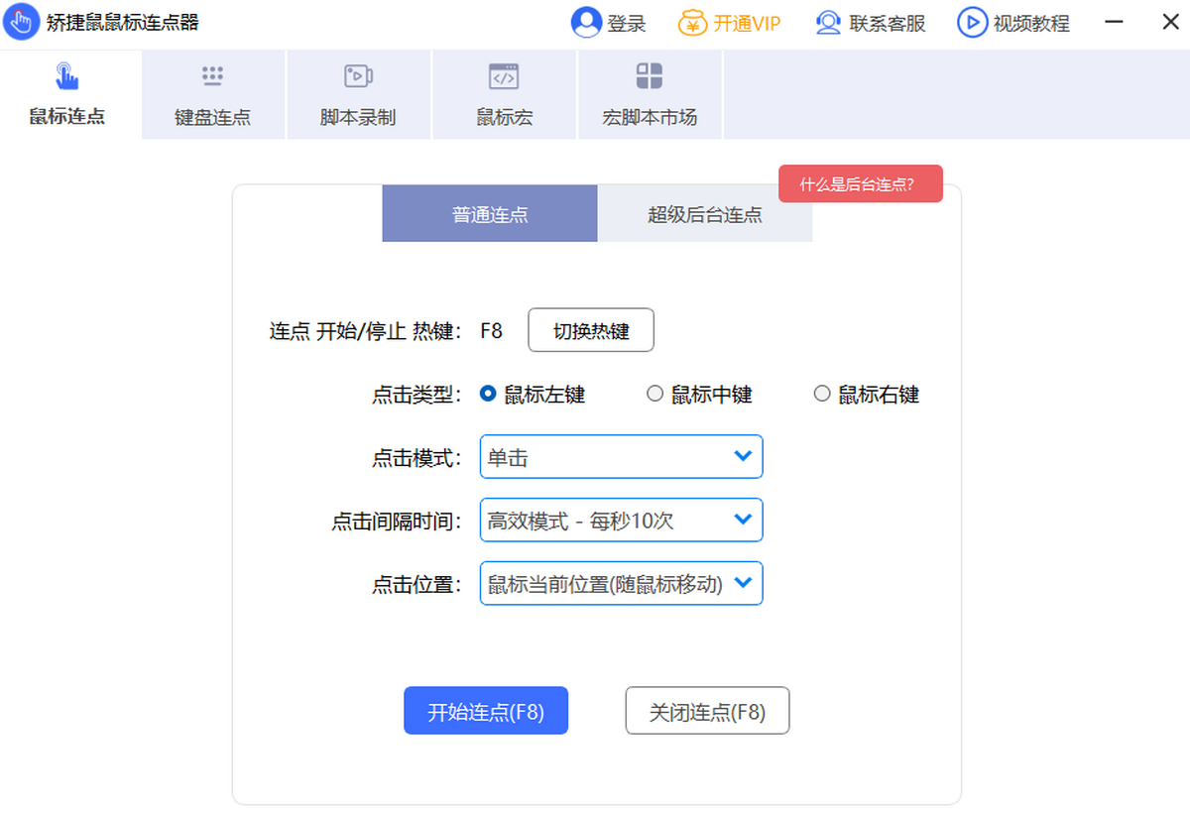The width and height of the screenshot is (1190, 813).
Task: Click the app logo icon in title bar
Action: [x=22, y=23]
